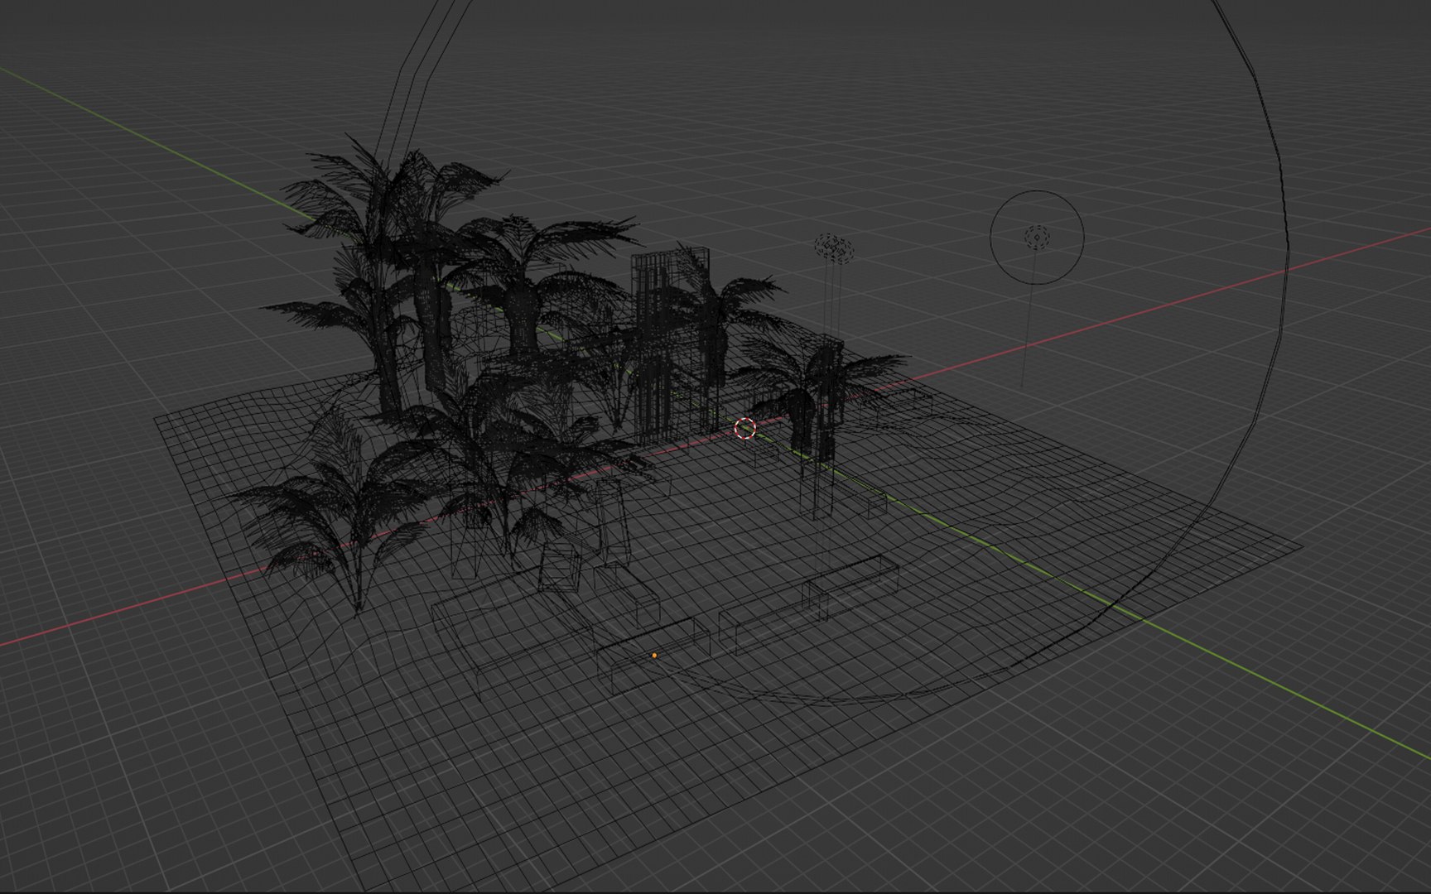The height and width of the screenshot is (894, 1431).
Task: Select the point light inside small circle
Action: point(1037,238)
